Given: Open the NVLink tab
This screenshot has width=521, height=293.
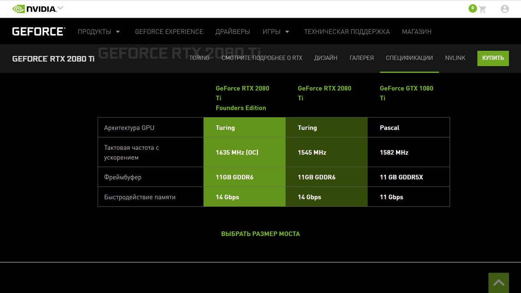Looking at the screenshot, I should click(455, 58).
